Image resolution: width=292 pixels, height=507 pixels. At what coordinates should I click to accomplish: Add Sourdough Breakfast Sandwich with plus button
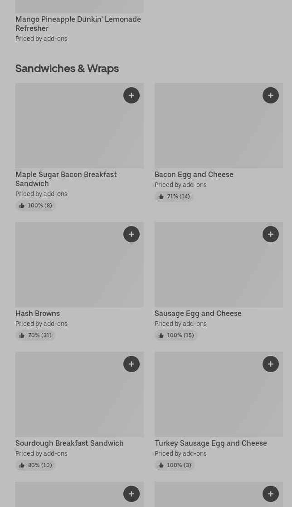(131, 364)
